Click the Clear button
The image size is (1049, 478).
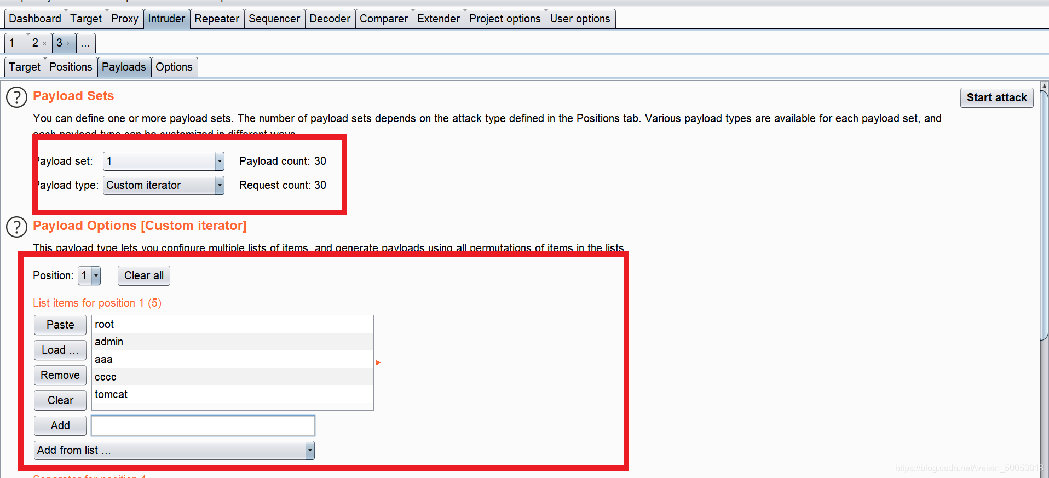pyautogui.click(x=60, y=400)
